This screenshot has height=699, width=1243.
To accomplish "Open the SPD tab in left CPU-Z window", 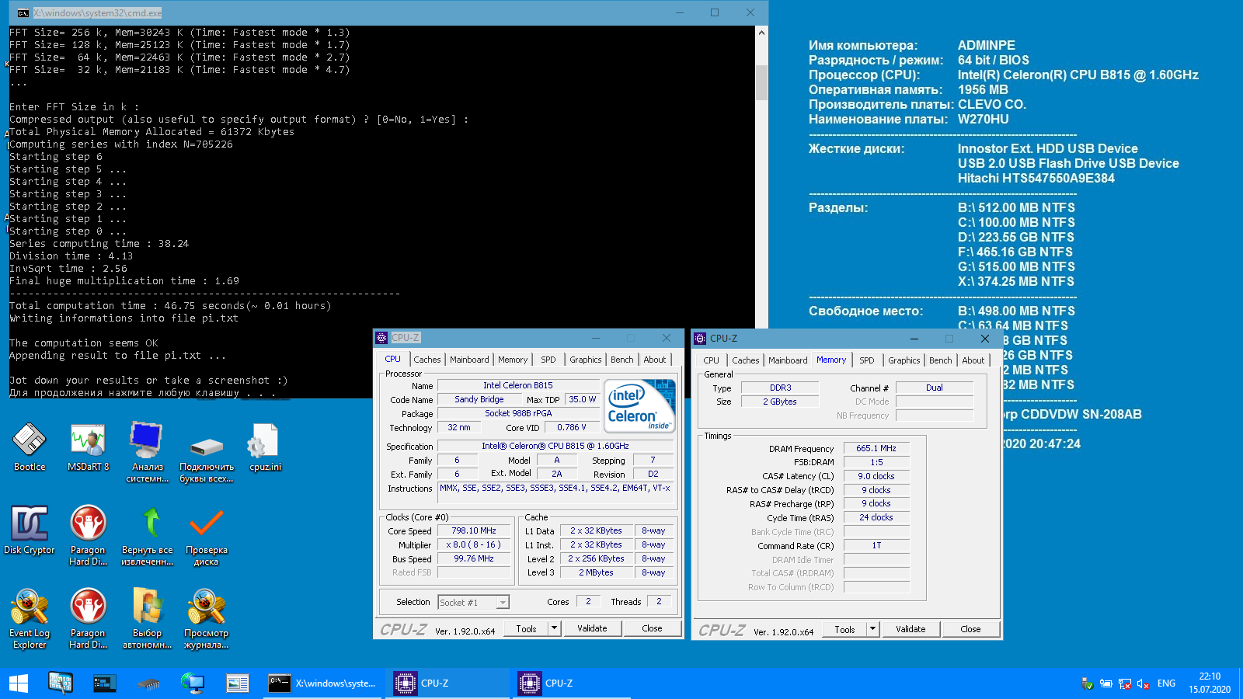I will [x=548, y=360].
